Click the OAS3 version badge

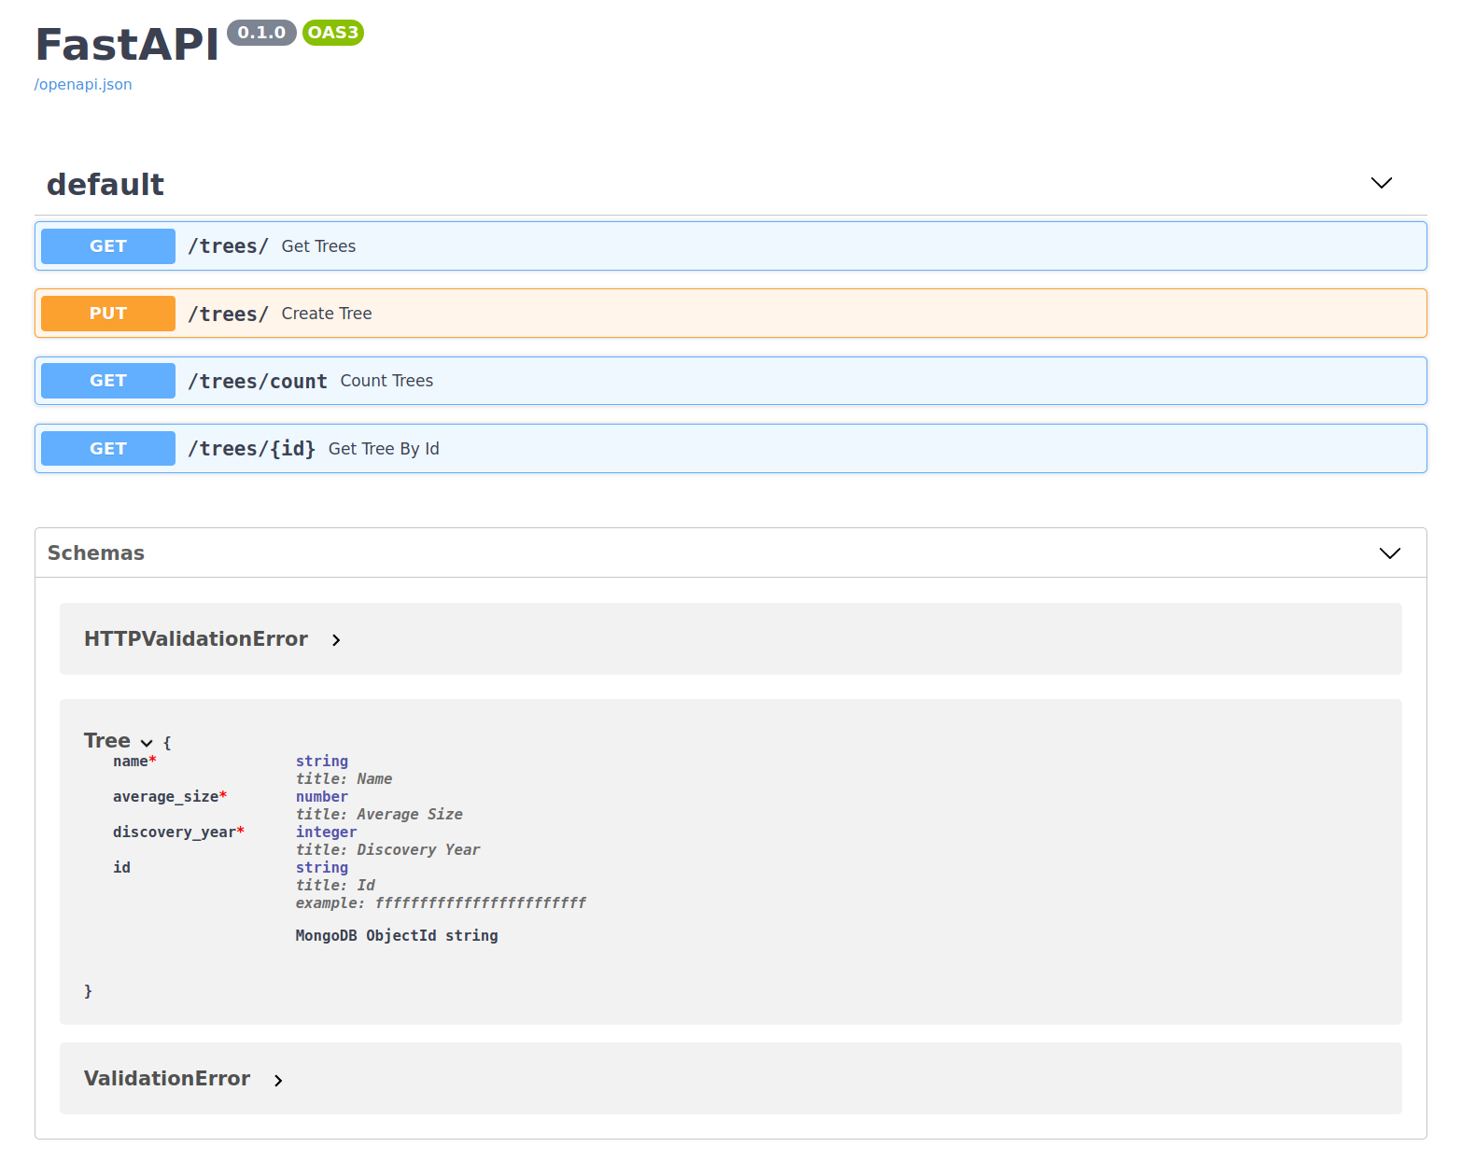333,33
